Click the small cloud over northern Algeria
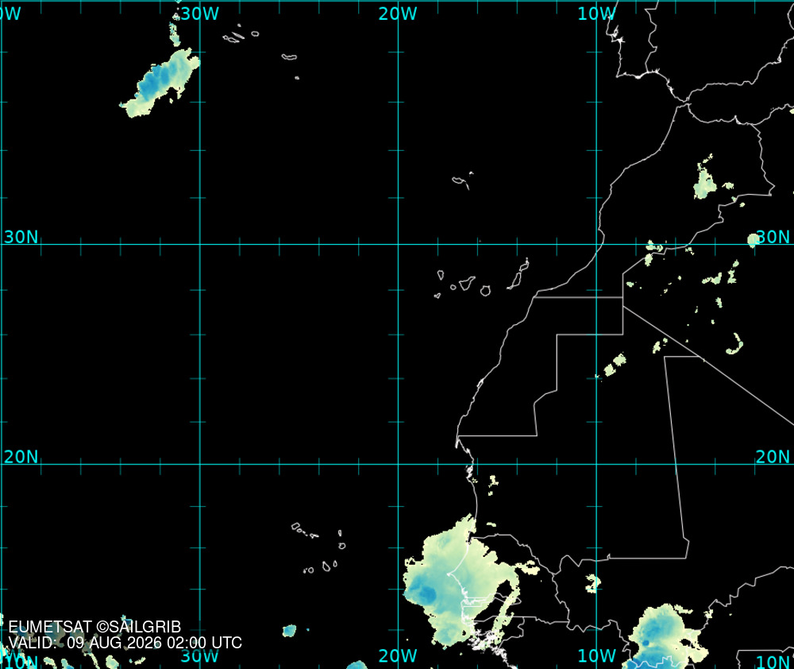Screen dimensions: 794x669 click(705, 177)
